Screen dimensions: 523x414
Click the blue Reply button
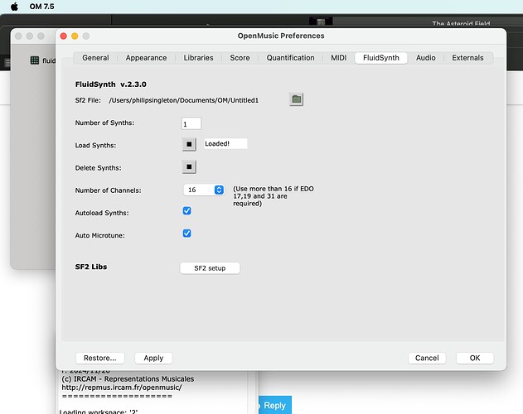[275, 406]
